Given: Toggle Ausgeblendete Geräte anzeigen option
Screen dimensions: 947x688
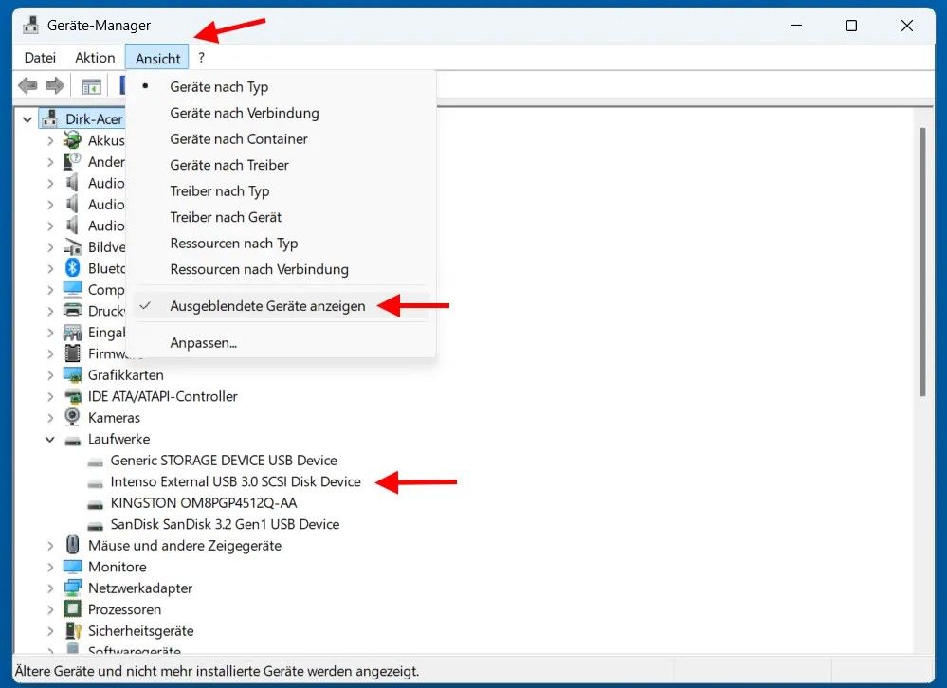Looking at the screenshot, I should pyautogui.click(x=267, y=306).
